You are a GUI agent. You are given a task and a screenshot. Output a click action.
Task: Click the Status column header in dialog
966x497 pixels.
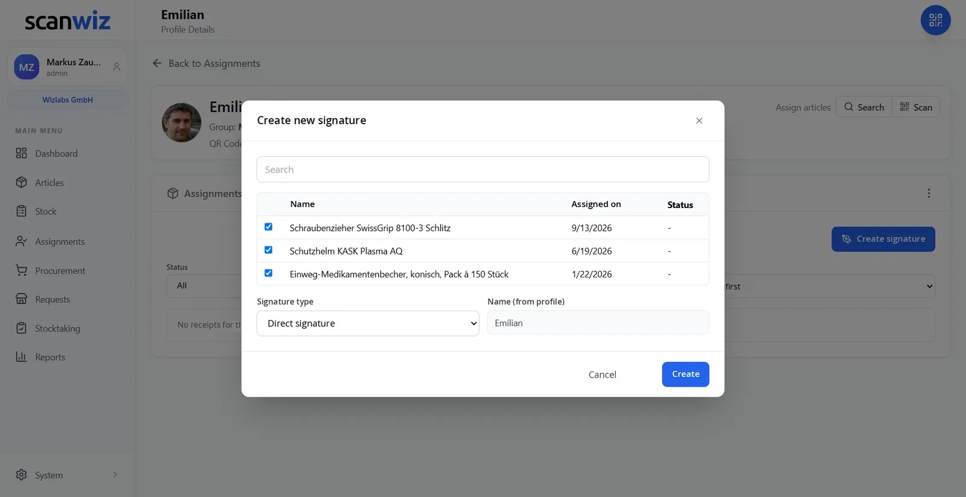coord(680,205)
